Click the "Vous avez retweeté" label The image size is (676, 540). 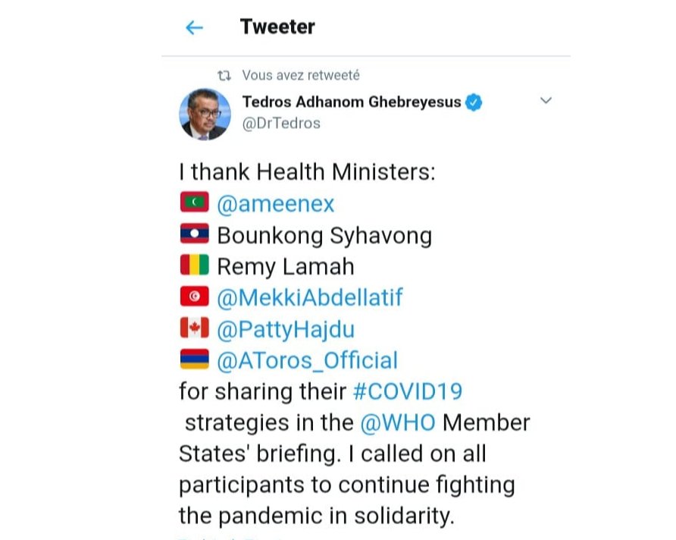(301, 75)
